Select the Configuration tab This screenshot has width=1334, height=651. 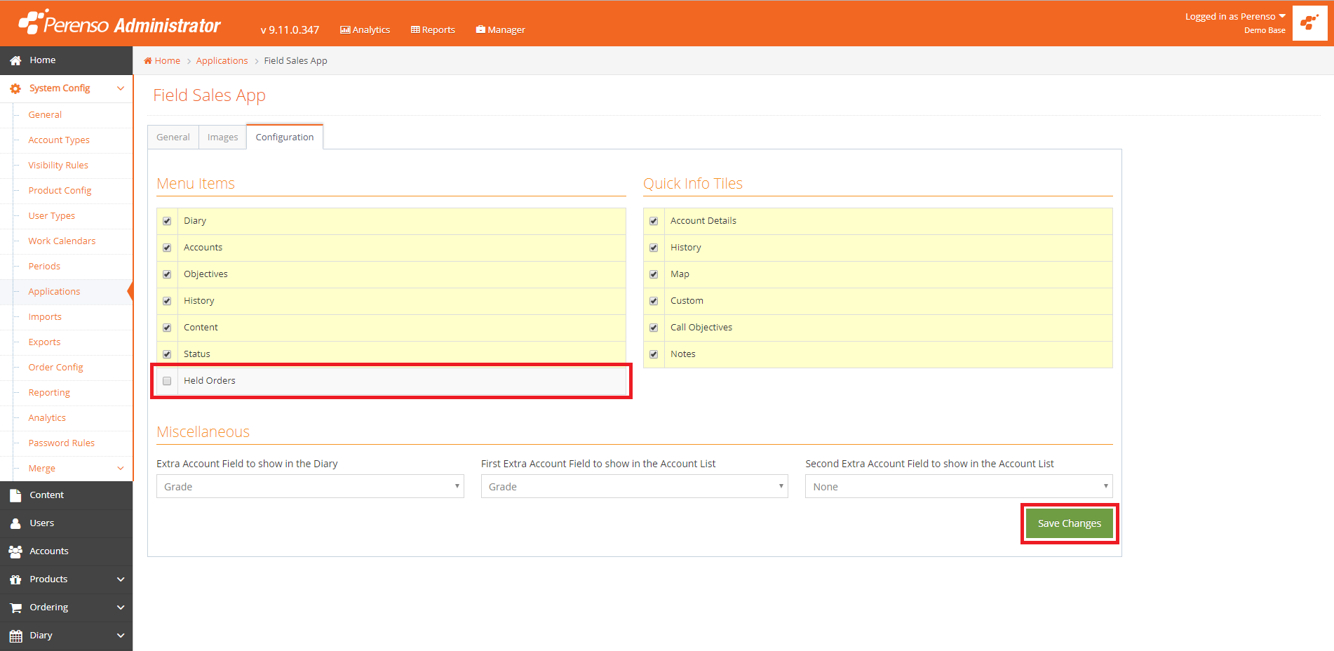coord(285,137)
